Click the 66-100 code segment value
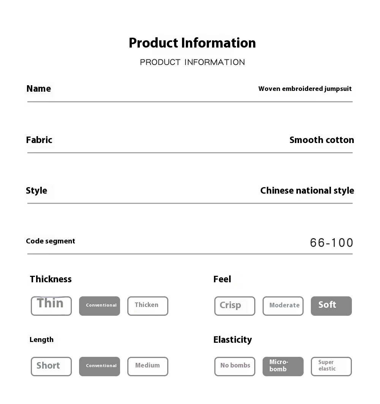Viewport: 380px width, 404px height. (332, 243)
